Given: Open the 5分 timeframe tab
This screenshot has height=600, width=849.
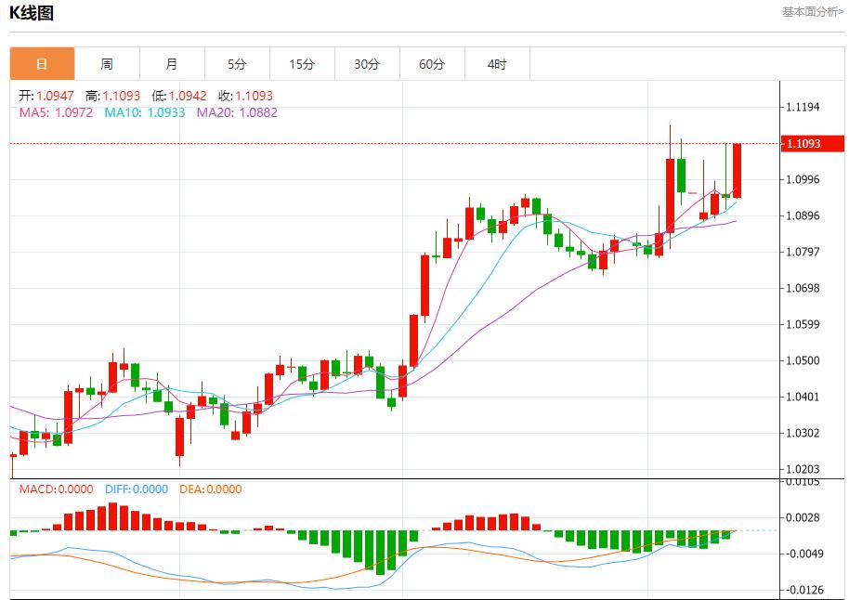Looking at the screenshot, I should tap(237, 64).
